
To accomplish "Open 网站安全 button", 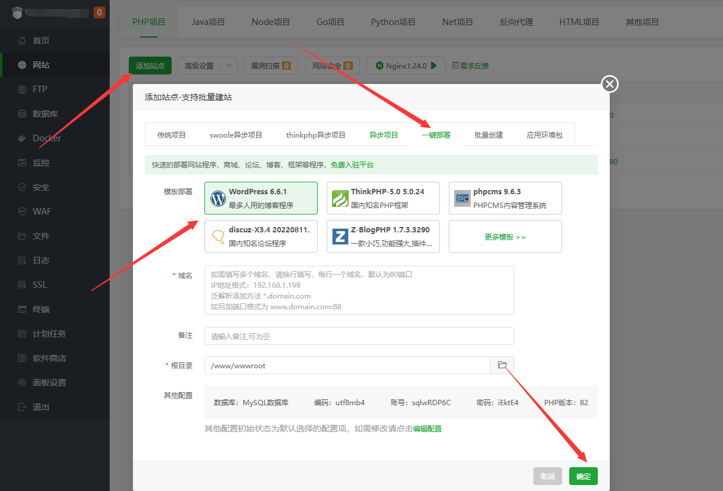I will tap(333, 66).
